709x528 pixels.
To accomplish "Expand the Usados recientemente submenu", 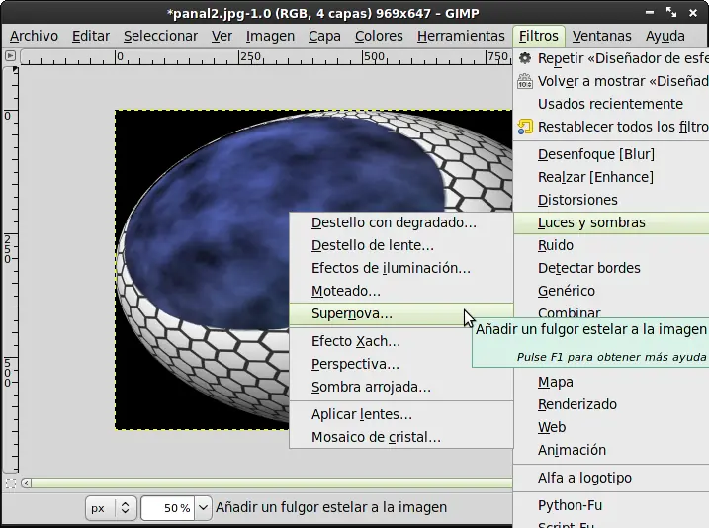I will [x=611, y=104].
